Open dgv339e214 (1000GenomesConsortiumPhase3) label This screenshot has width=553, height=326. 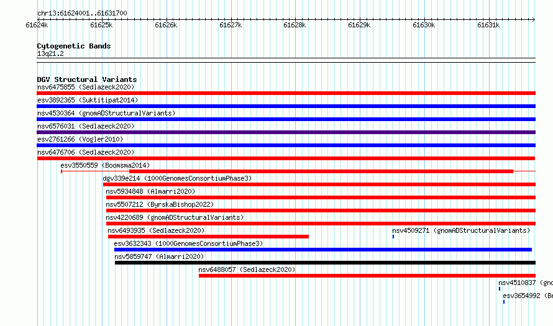[177, 178]
